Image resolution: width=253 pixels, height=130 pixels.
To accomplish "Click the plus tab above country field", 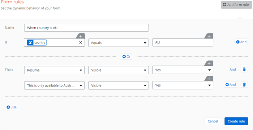I will tap(81, 36).
